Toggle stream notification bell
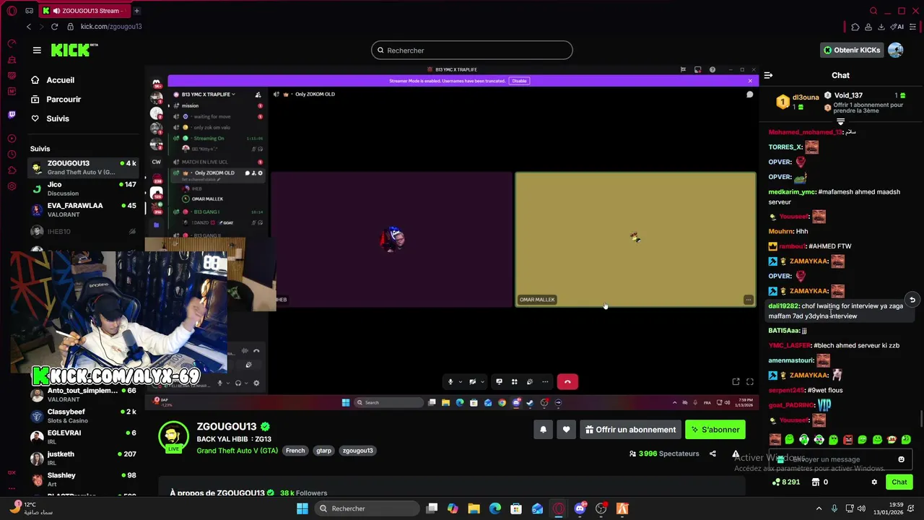 point(543,430)
